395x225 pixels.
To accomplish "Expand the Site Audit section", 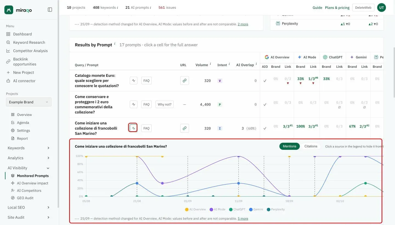I will click(x=29, y=217).
